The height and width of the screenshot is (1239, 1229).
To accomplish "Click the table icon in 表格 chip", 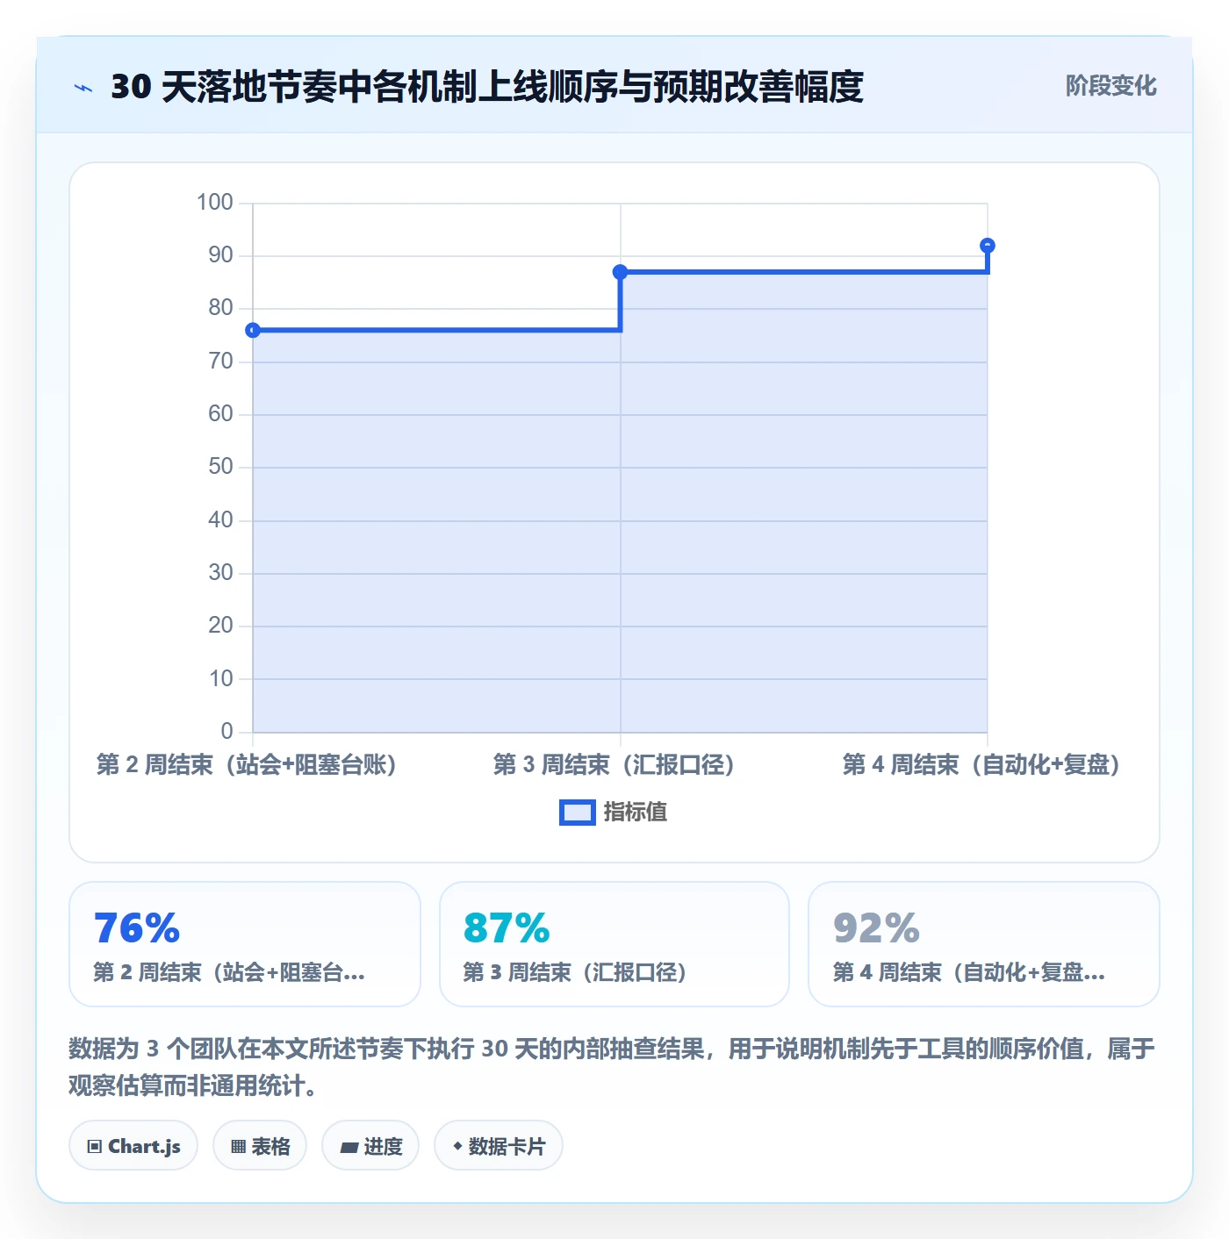I will click(238, 1146).
